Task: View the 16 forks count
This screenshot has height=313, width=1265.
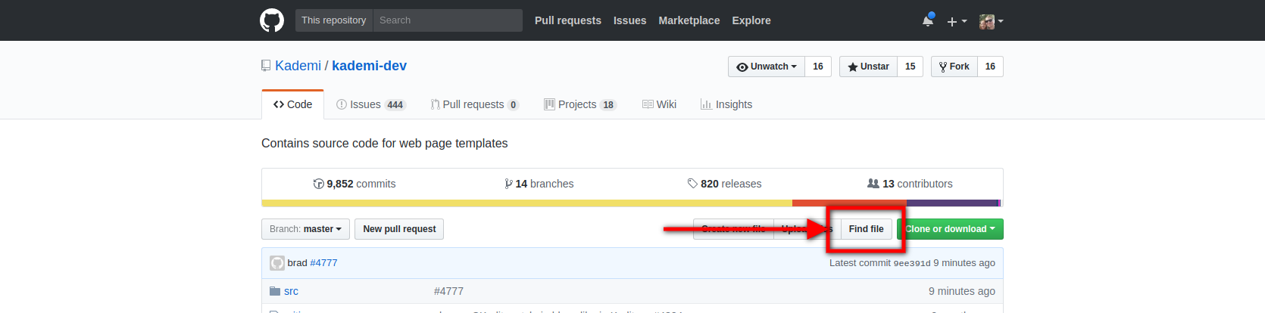Action: coord(990,67)
